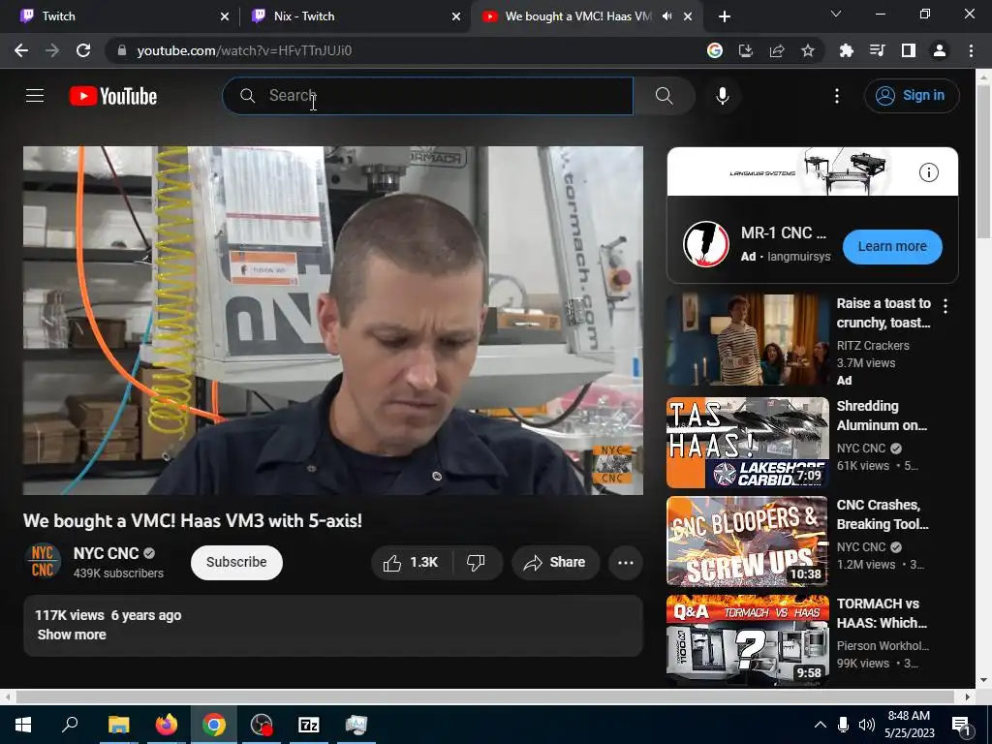Click the address bar URL

pyautogui.click(x=244, y=50)
